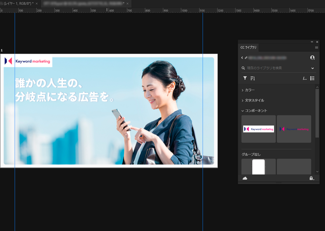Image resolution: width=325 pixels, height=231 pixels.
Task: Switch library items to list view
Action: [312, 78]
